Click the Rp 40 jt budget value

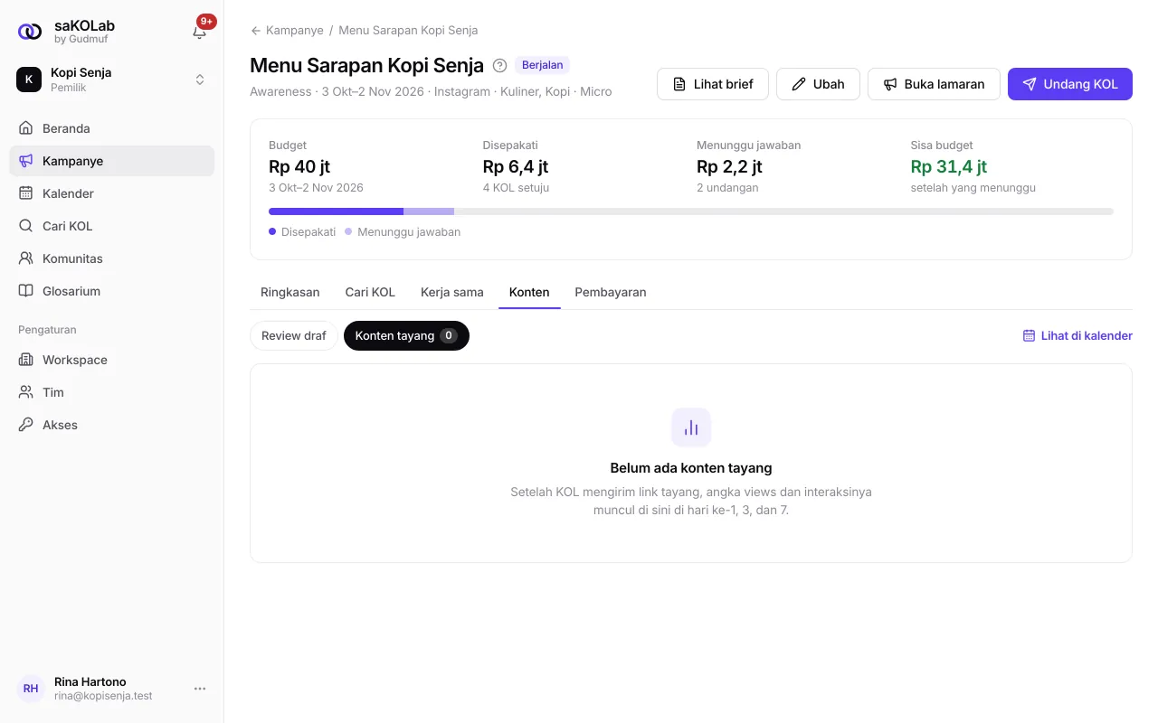[x=299, y=166]
